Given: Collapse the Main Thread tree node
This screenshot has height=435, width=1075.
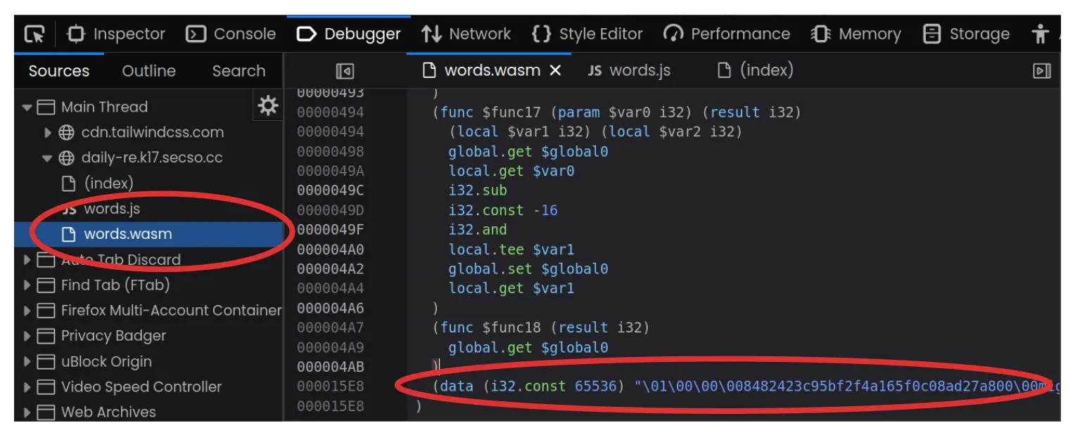Looking at the screenshot, I should click(27, 108).
